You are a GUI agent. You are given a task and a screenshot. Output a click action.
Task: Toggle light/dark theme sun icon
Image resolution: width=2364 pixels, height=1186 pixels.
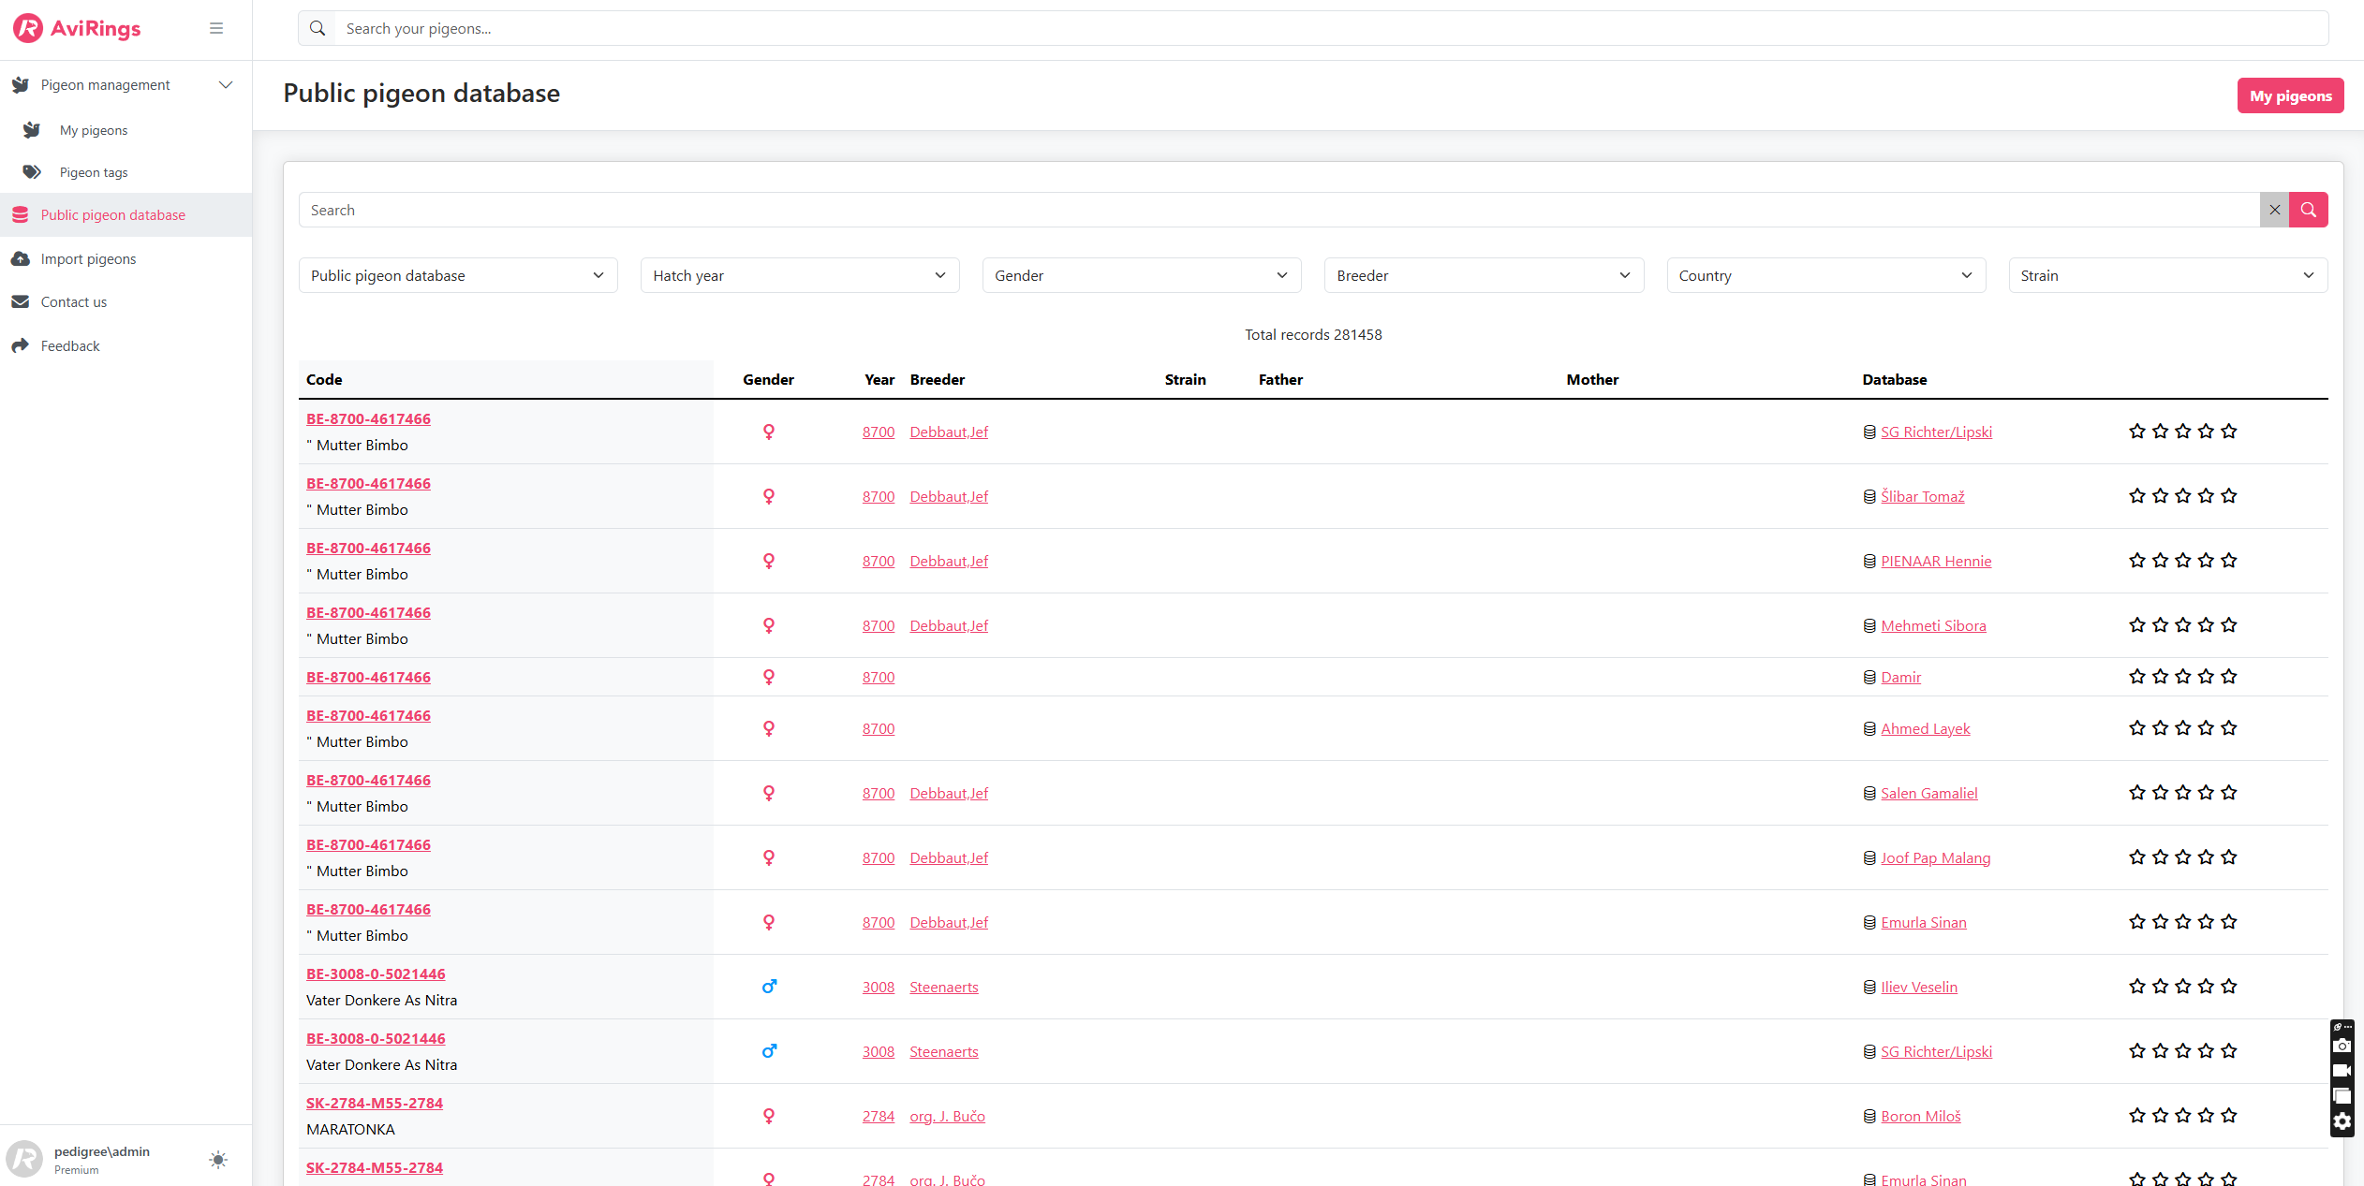[x=218, y=1160]
